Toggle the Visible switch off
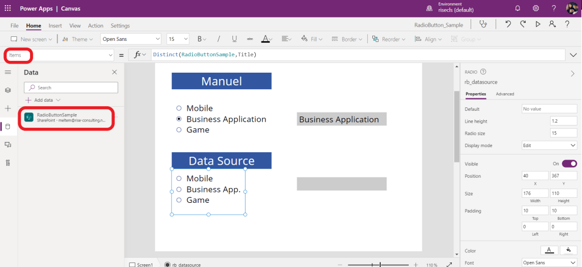This screenshot has width=582, height=267. (569, 164)
